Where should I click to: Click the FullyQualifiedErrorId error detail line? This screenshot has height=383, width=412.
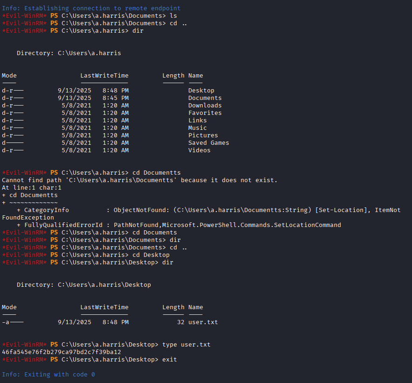179,225
